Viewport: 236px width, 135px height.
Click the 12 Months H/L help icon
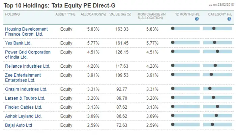coord(197,19)
